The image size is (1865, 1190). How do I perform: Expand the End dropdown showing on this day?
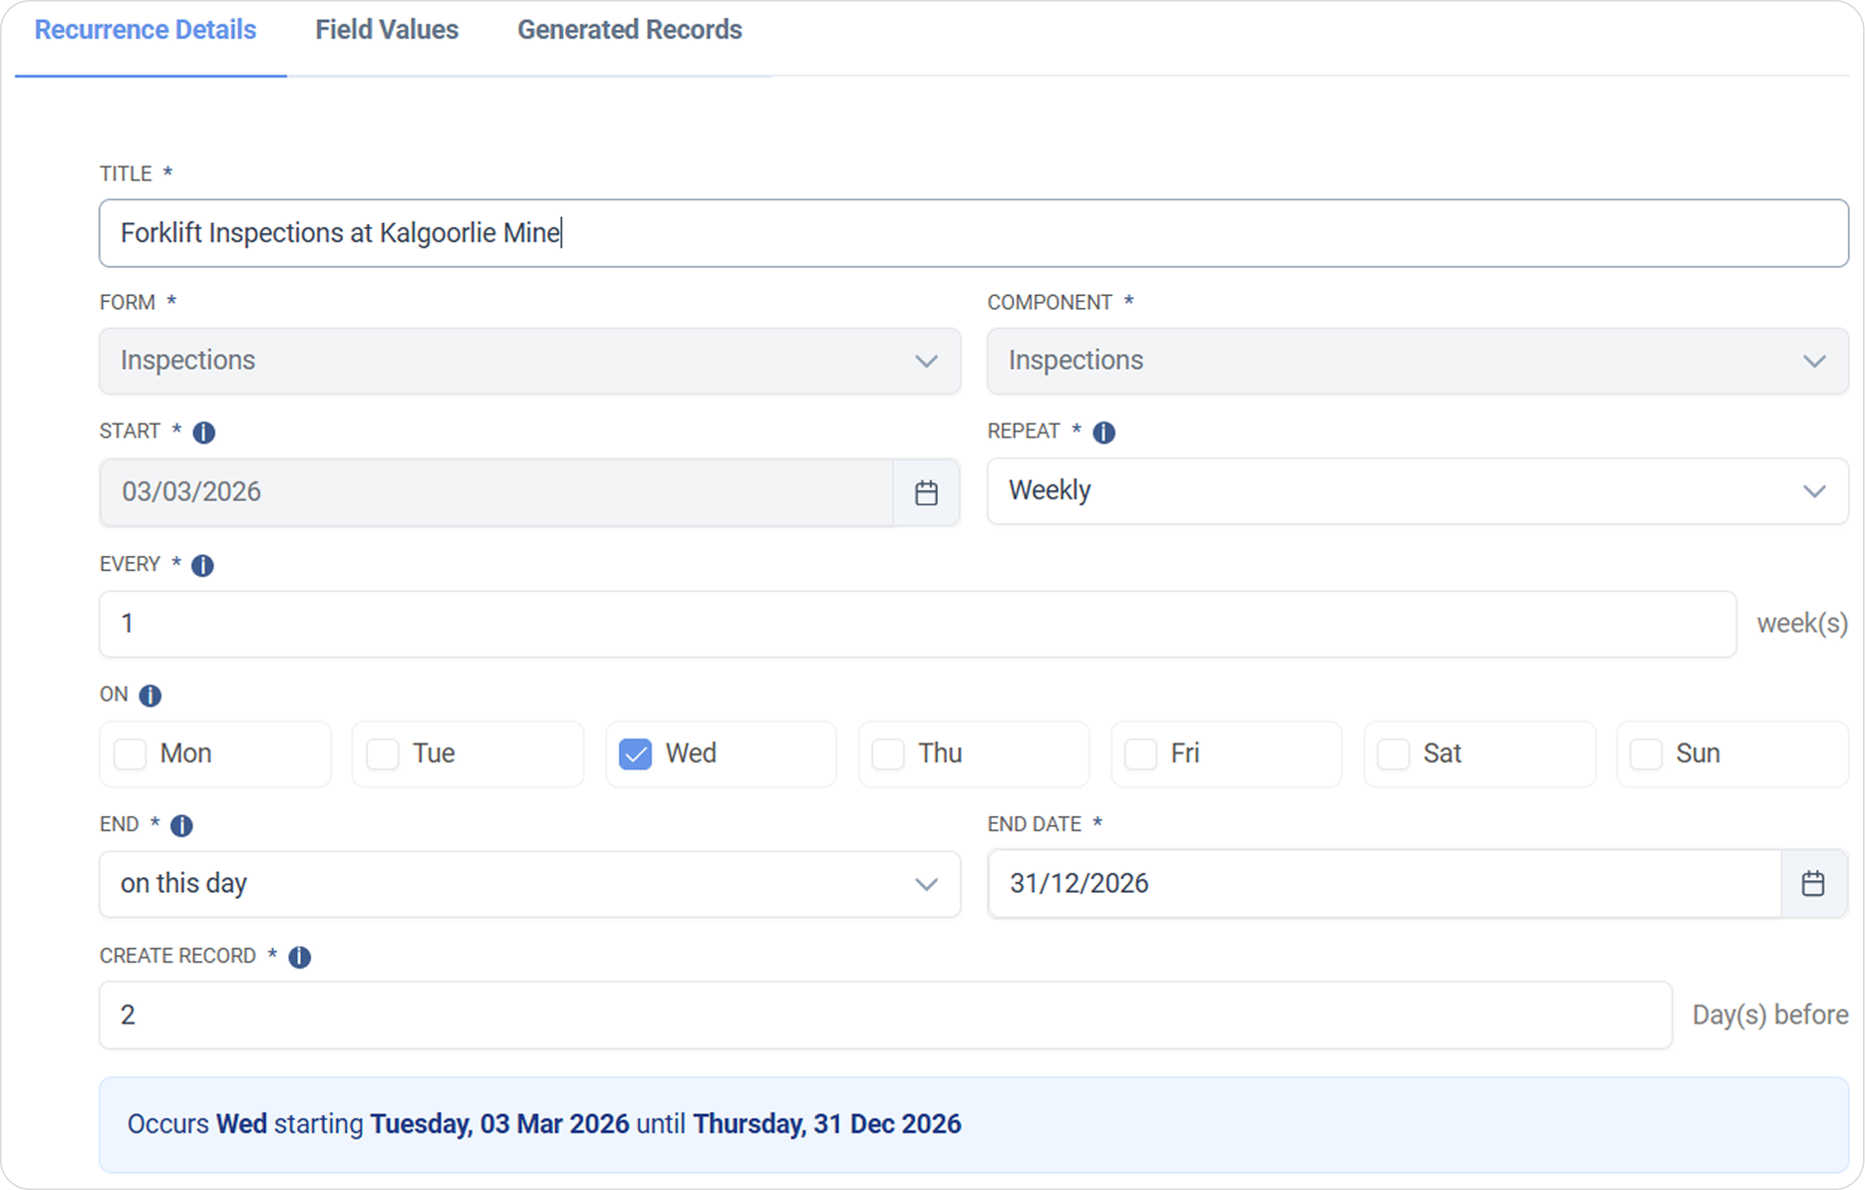click(529, 884)
